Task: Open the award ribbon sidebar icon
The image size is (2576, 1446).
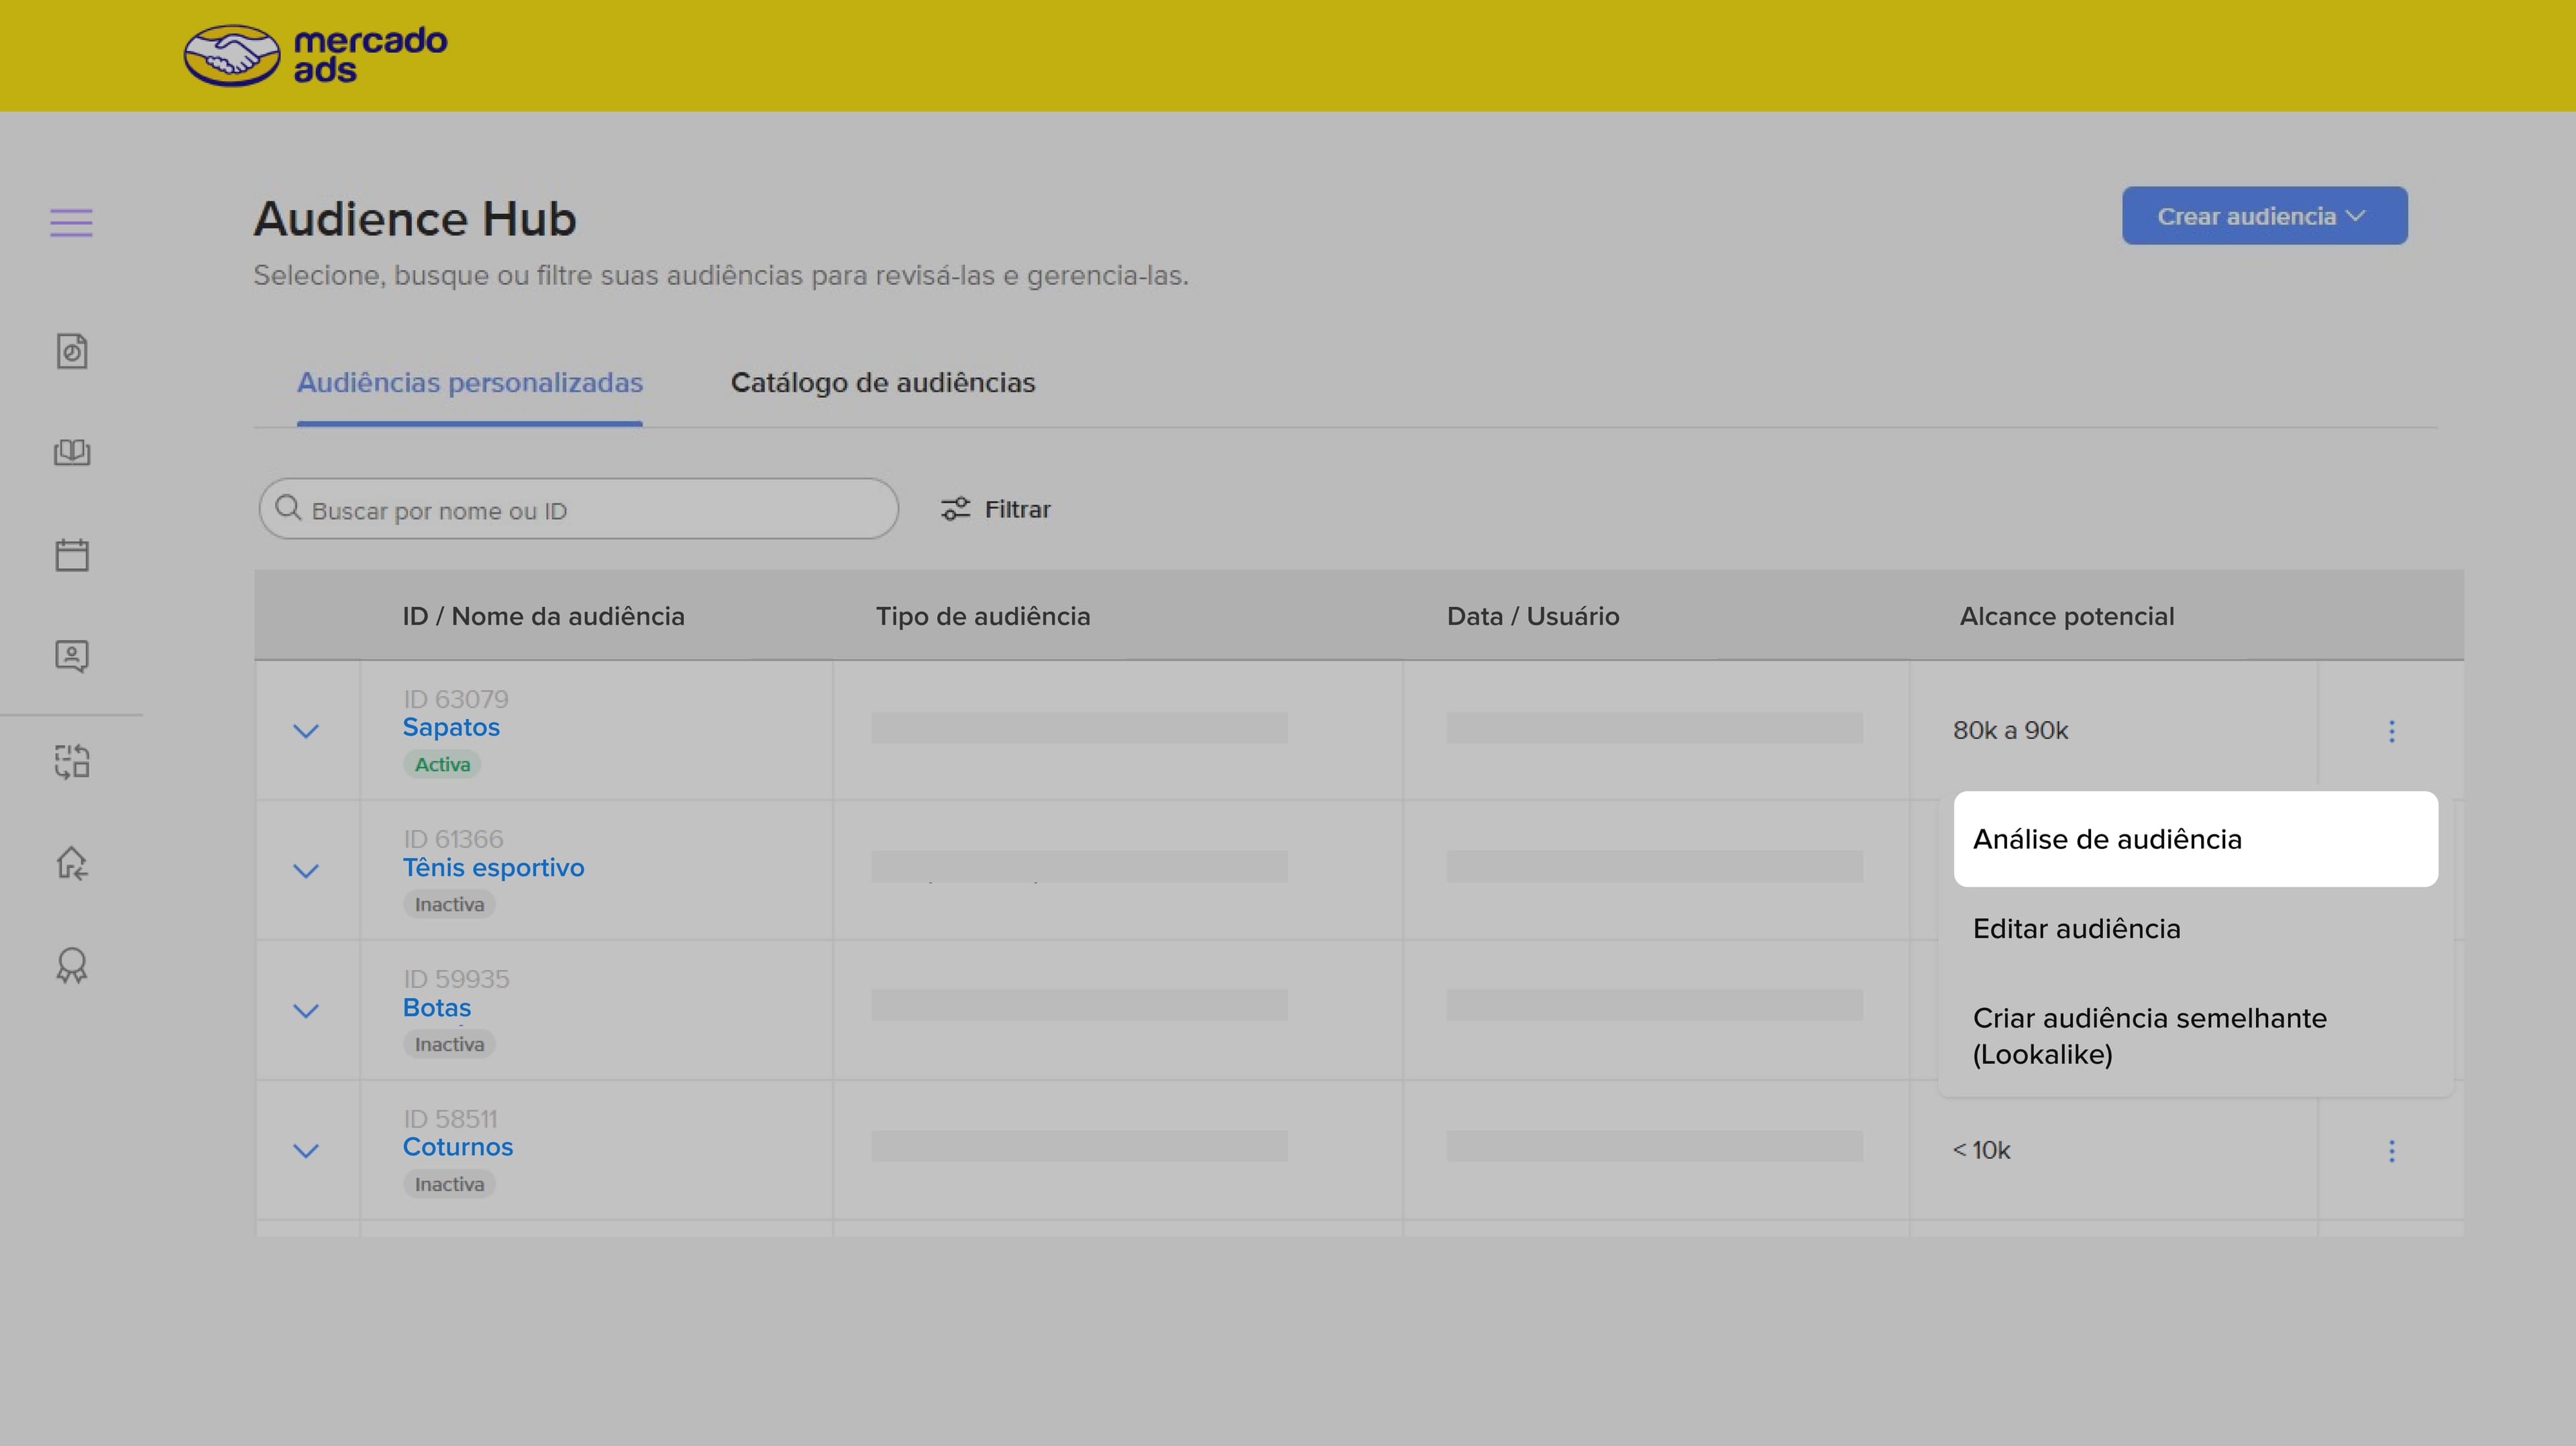Action: 72,965
